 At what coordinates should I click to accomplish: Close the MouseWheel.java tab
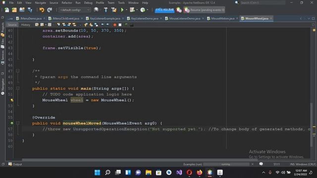click(271, 18)
